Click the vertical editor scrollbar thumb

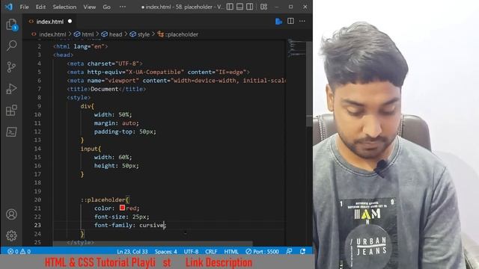309,84
